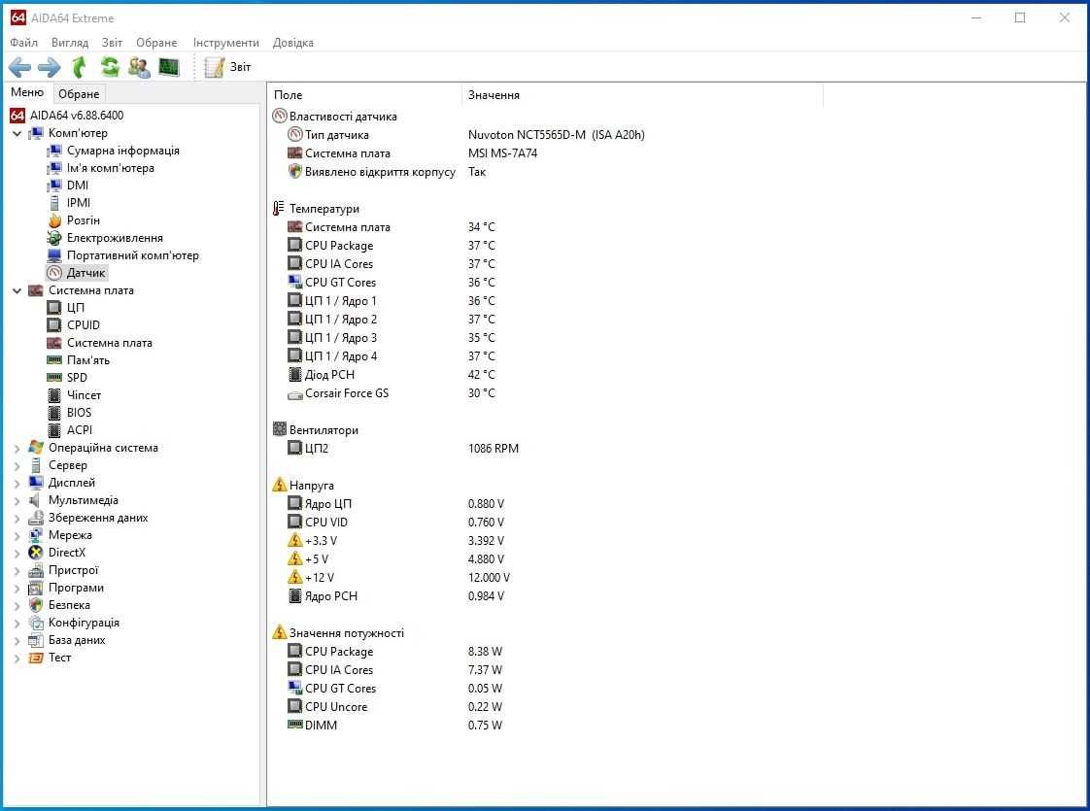
Task: Click the BIOS chip icon
Action: coord(54,412)
